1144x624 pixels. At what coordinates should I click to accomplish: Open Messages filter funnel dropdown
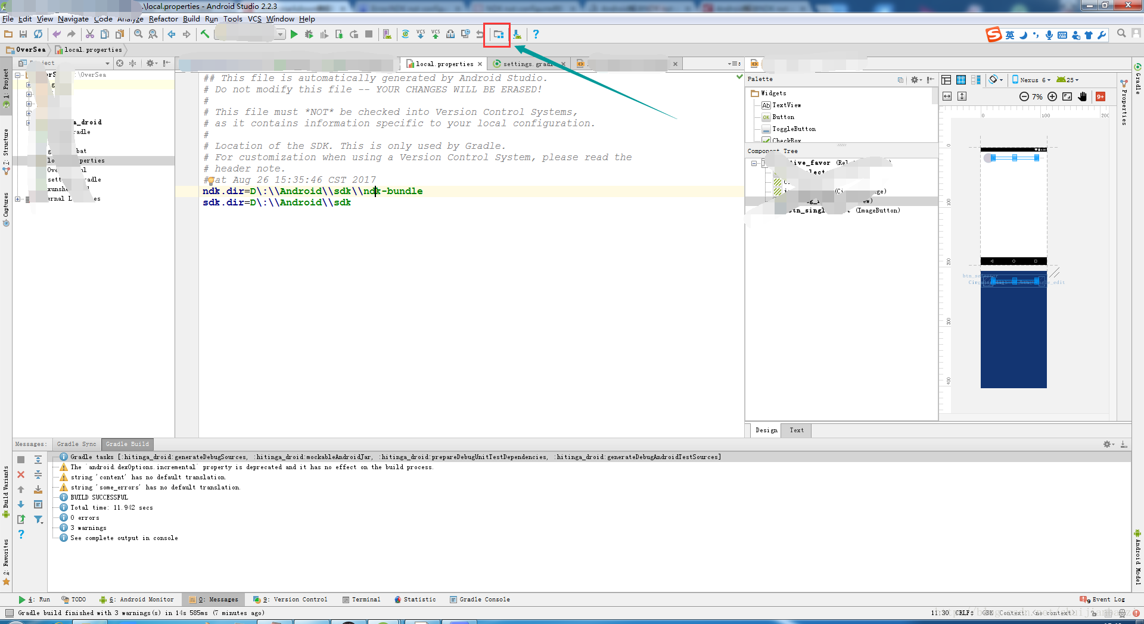point(38,519)
